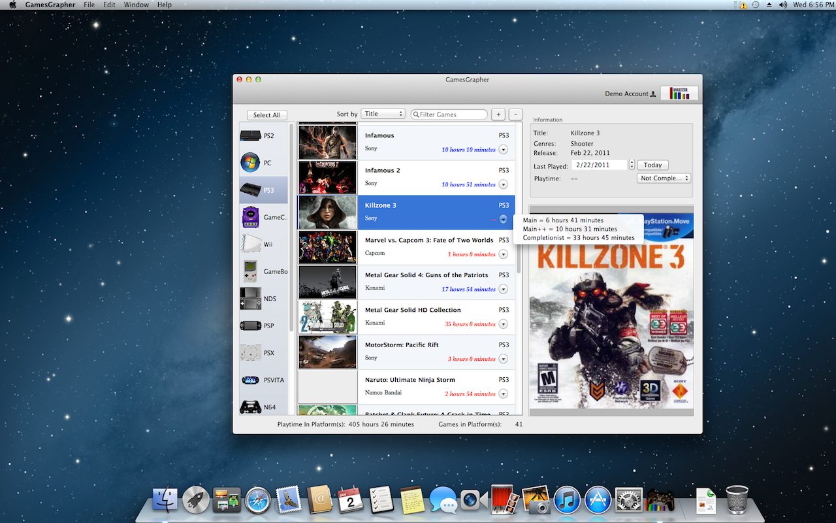
Task: Expand Naruto: Ultimate Ninja Storm details arrow
Action: coord(503,394)
